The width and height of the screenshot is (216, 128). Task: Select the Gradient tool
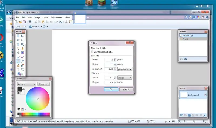[x=22, y=53]
